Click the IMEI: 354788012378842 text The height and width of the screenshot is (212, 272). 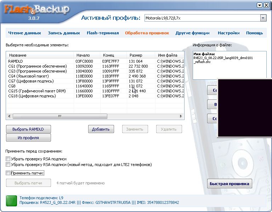pos(158,202)
